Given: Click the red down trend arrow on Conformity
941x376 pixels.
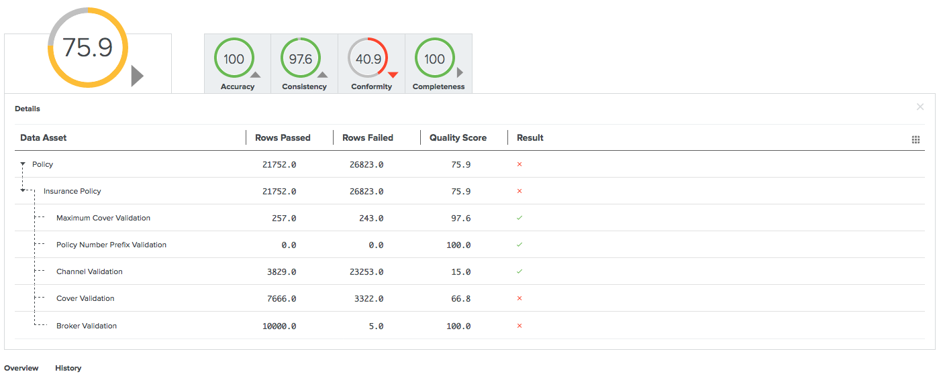Looking at the screenshot, I should click(393, 75).
